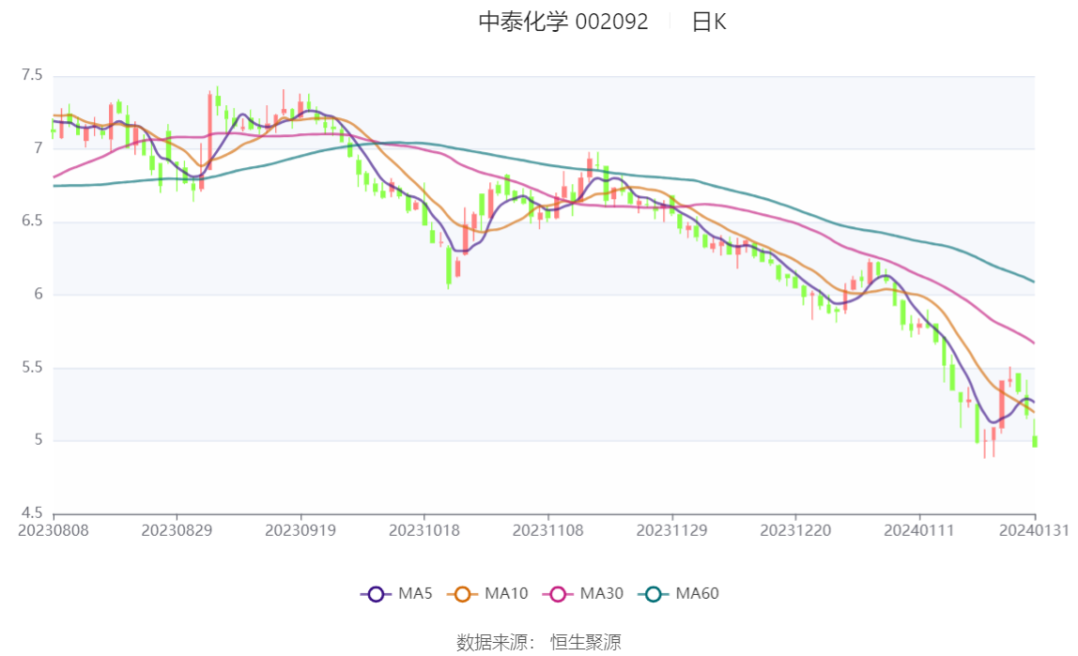This screenshot has height=656, width=1078.
Task: Click the tall red candle near 20230829
Action: click(x=209, y=130)
